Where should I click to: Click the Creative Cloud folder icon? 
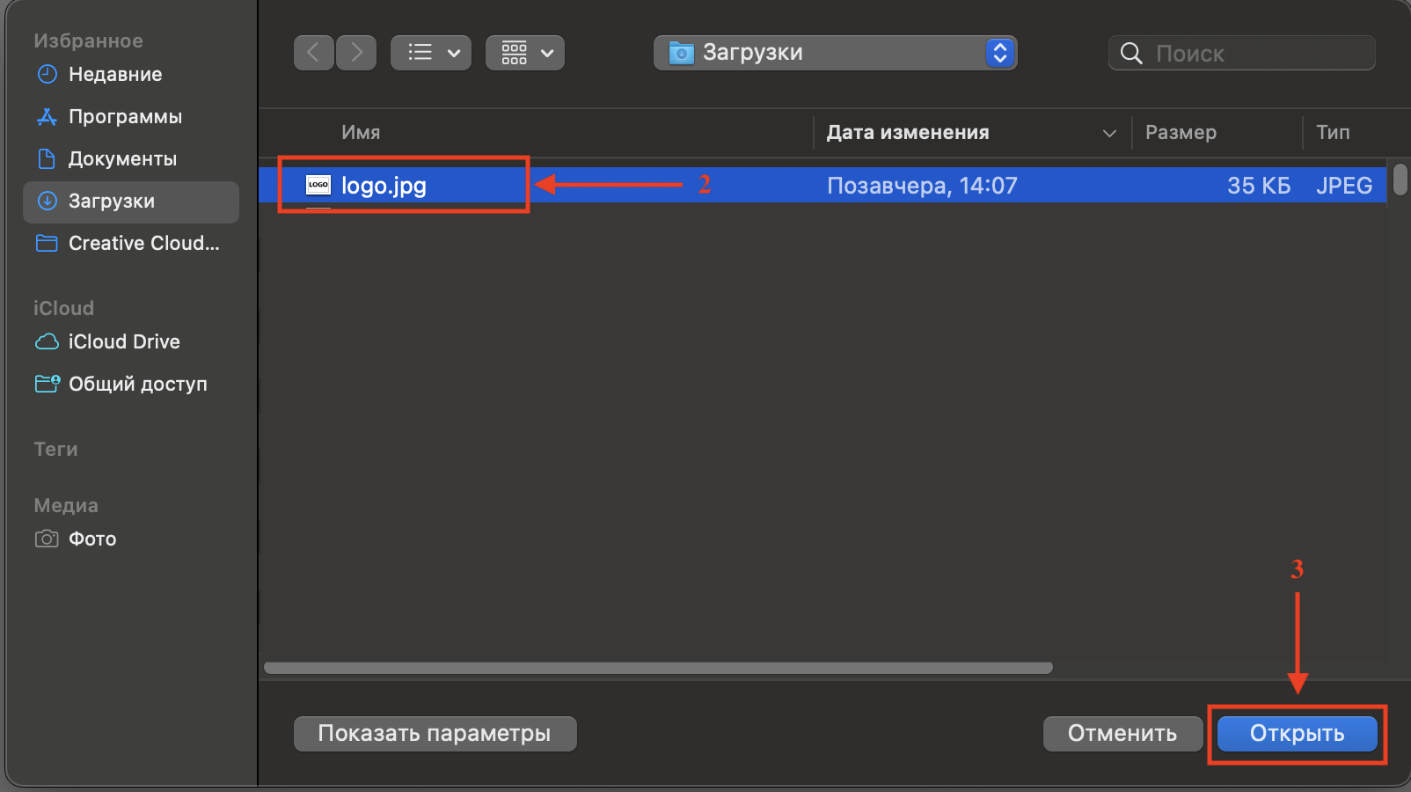click(x=47, y=243)
